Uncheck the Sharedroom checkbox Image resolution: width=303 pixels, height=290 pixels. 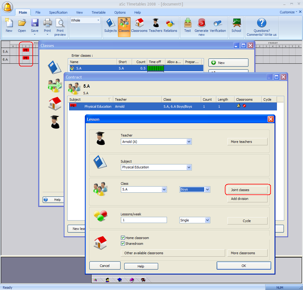pos(123,244)
